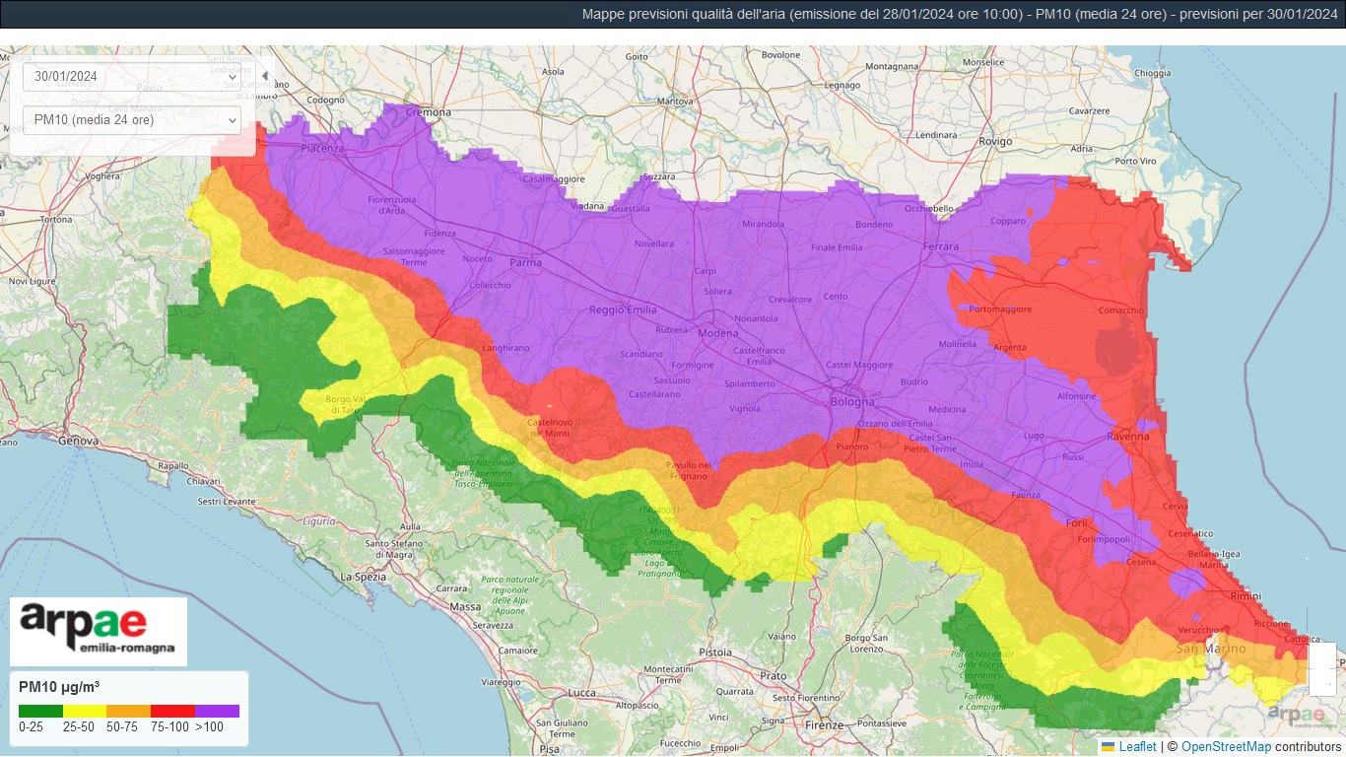Click the Ukrainian flag icon beside Leaflet
1346x757 pixels.
(1108, 747)
